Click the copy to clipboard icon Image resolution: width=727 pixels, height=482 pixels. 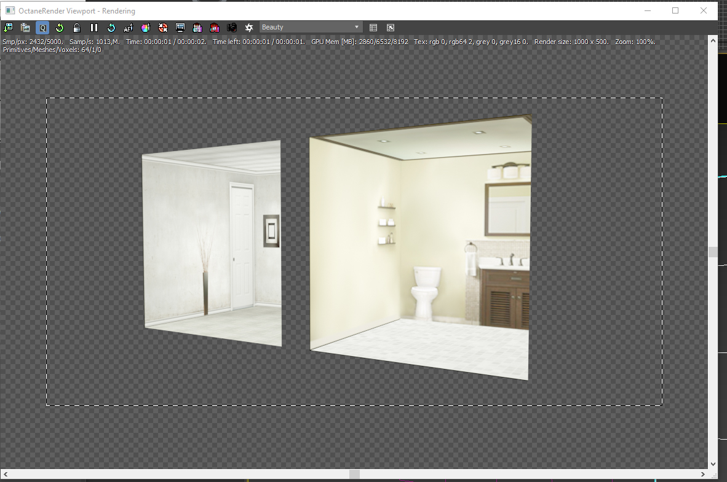25,28
